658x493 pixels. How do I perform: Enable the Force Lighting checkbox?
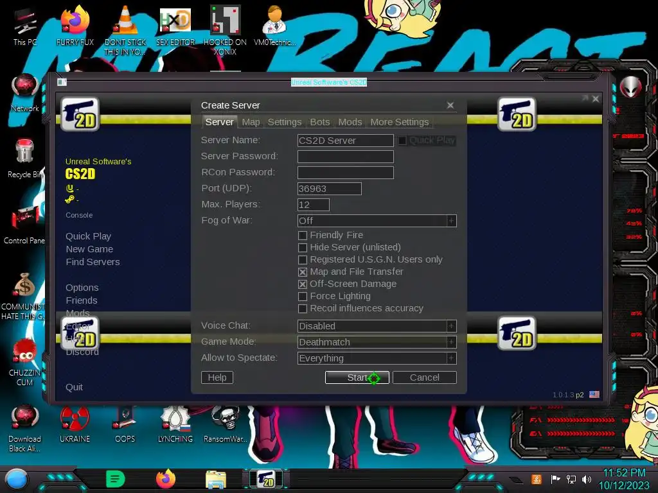pos(303,297)
